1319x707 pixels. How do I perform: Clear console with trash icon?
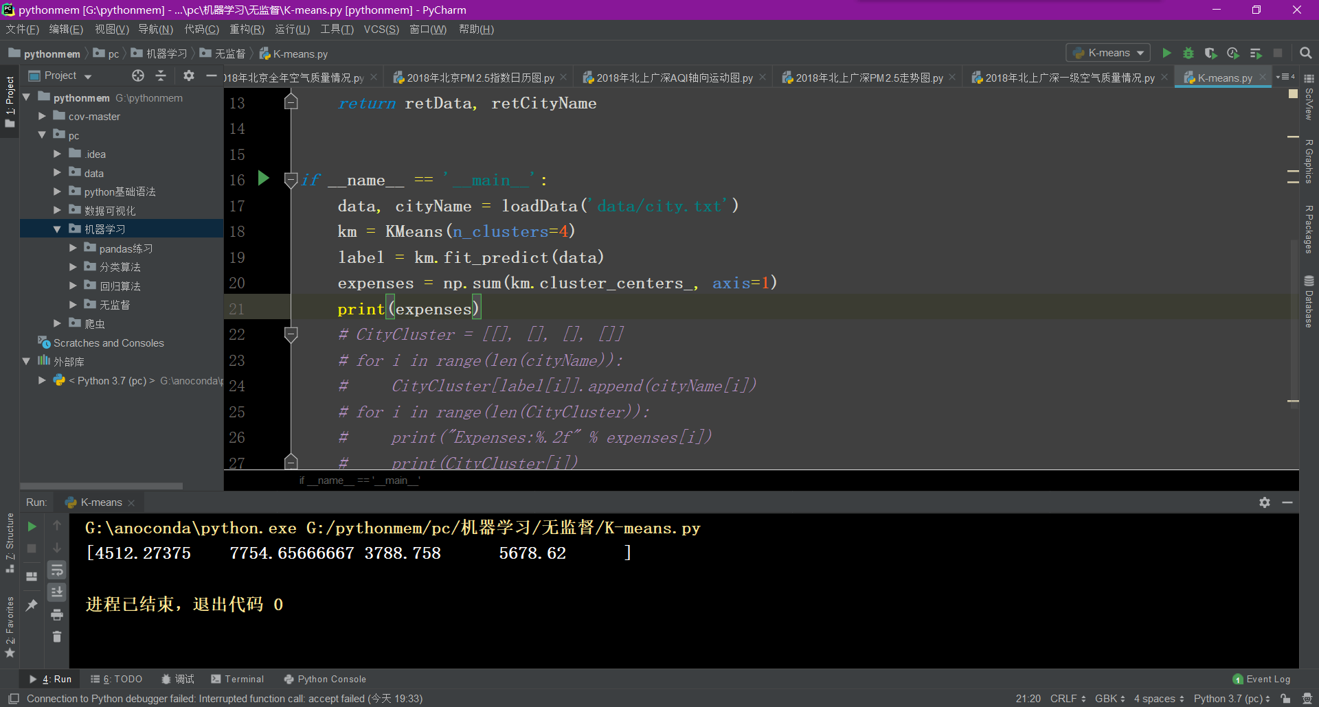57,636
